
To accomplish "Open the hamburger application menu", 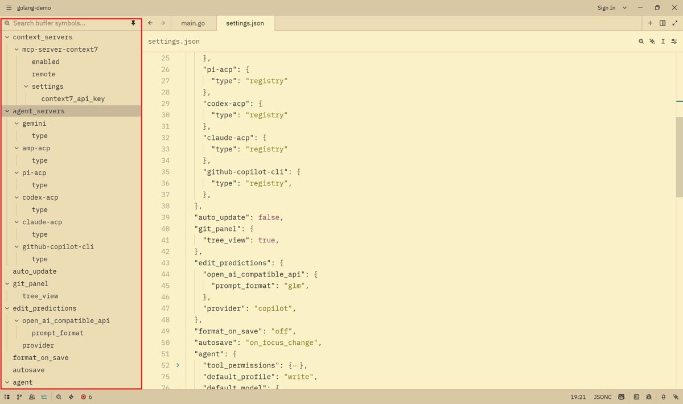I will click(x=8, y=8).
